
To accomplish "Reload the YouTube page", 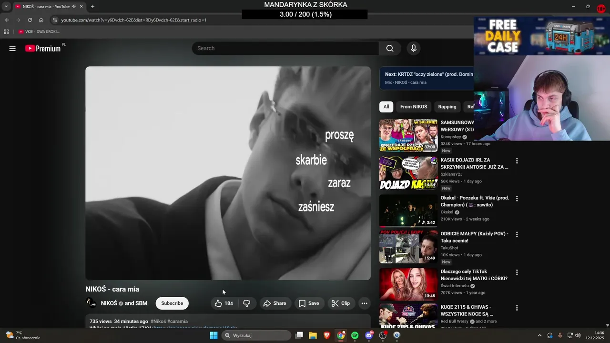I will (x=30, y=20).
